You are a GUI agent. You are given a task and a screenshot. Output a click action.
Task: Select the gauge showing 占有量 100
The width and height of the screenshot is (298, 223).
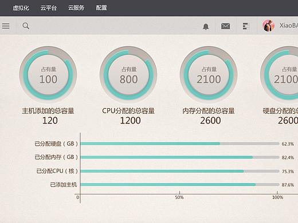48,75
